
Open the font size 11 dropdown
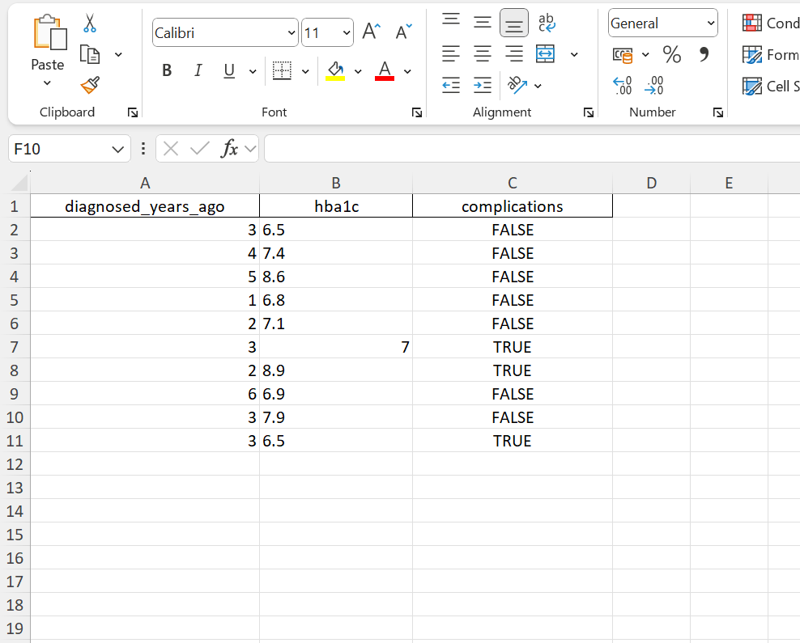(347, 32)
